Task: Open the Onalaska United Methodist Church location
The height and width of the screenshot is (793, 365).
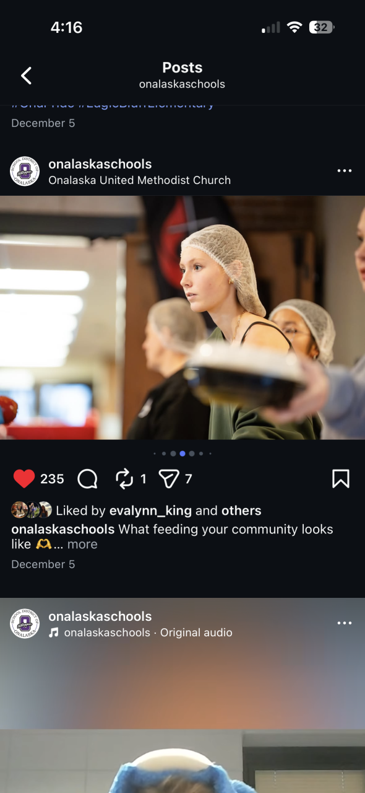Action: tap(139, 180)
